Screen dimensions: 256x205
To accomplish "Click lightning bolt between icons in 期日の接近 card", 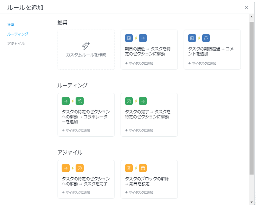I will coord(136,38).
